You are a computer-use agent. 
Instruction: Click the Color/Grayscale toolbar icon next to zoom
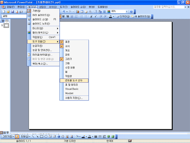click(109, 12)
